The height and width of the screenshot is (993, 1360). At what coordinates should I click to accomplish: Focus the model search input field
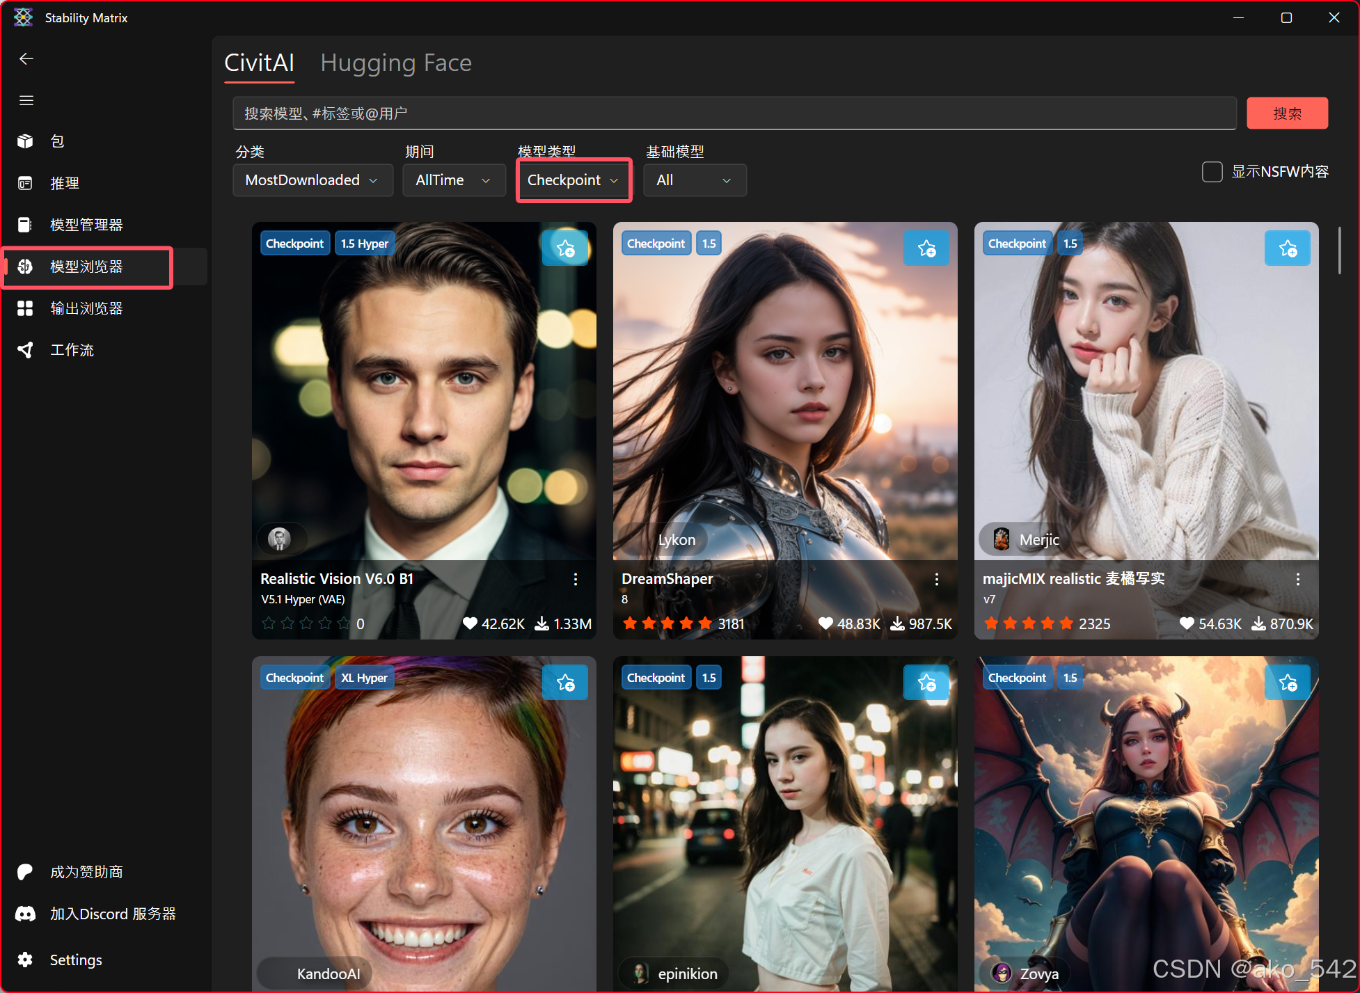pyautogui.click(x=734, y=113)
